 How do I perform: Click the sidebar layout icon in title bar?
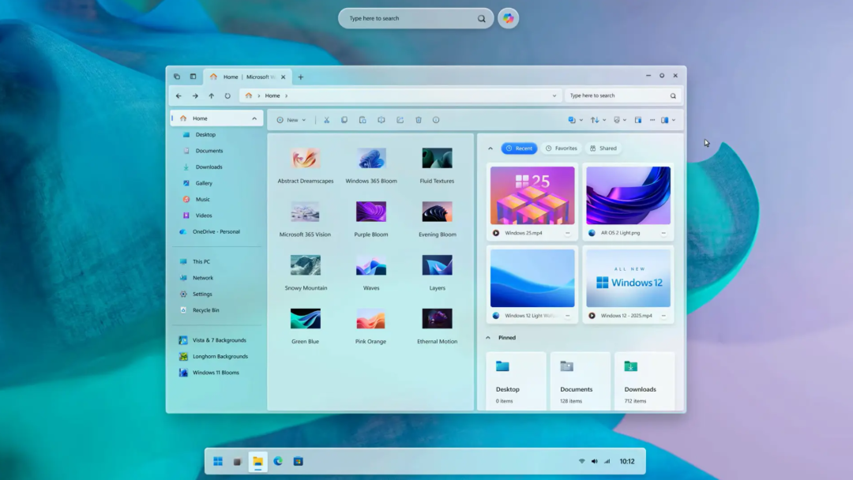pos(194,77)
